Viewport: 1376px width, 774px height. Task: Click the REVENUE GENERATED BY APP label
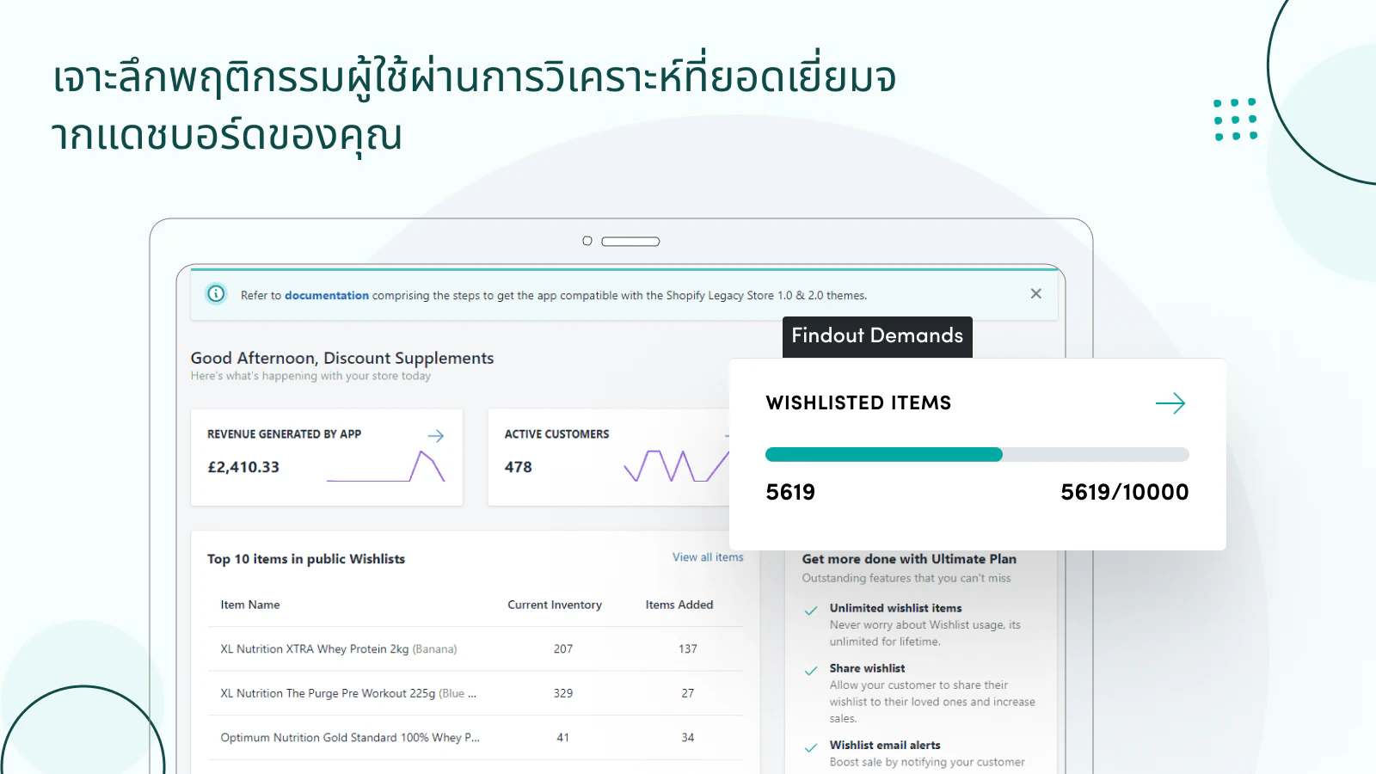tap(284, 434)
